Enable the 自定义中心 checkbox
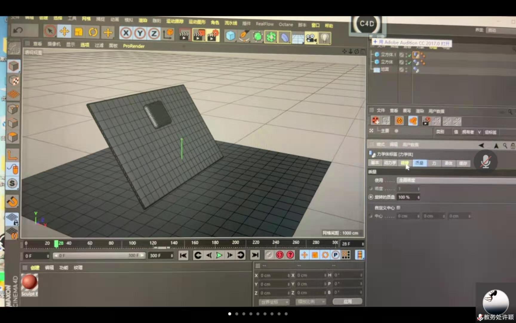The height and width of the screenshot is (323, 516). [398, 208]
